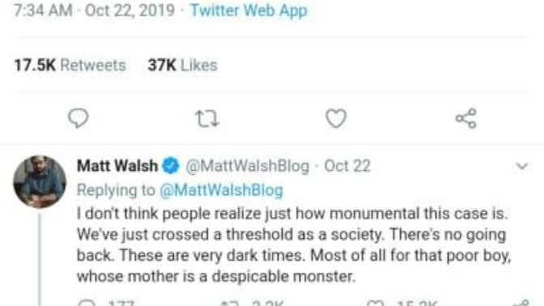Click the retweet icon on the reply tweet
544x306 pixels.
click(x=230, y=304)
